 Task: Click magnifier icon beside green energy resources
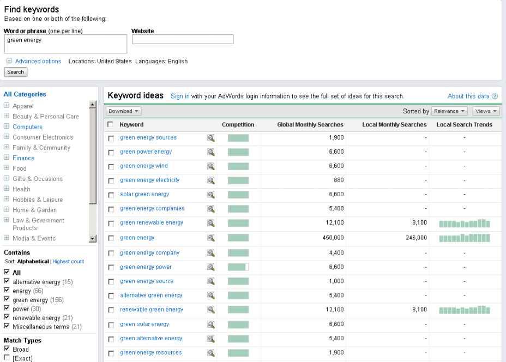tap(211, 353)
